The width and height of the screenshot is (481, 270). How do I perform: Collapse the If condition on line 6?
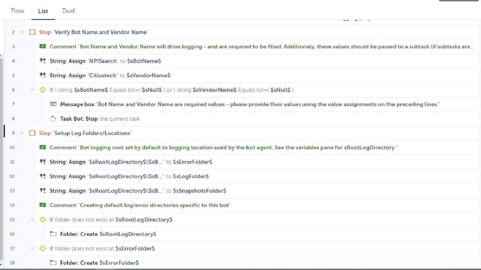(x=32, y=90)
